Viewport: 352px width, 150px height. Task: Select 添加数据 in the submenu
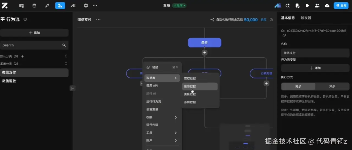(200, 102)
